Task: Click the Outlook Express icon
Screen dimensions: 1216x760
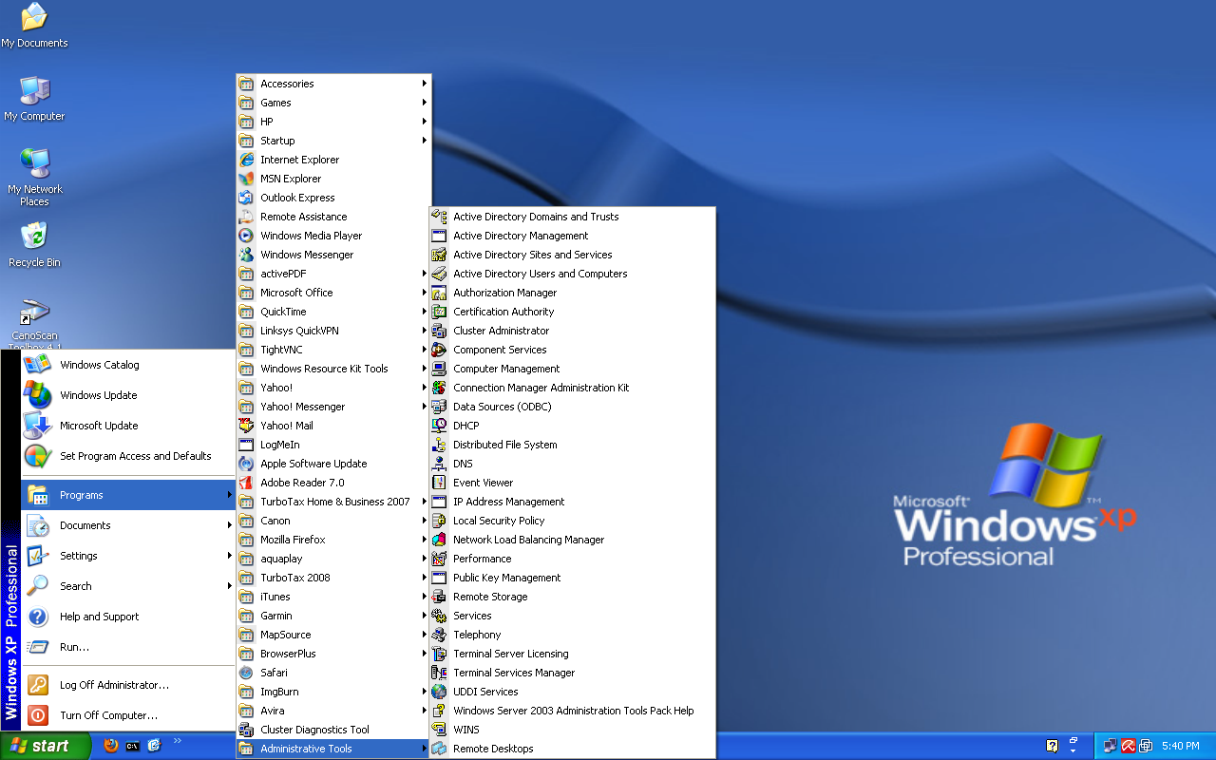Action: tap(247, 198)
